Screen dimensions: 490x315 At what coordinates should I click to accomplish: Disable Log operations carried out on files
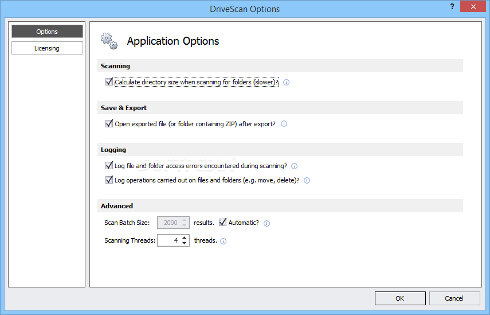click(109, 180)
